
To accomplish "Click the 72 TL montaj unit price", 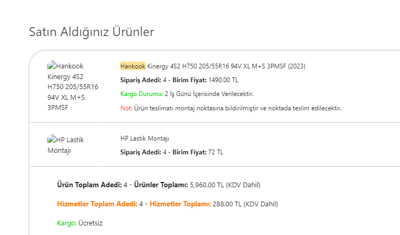I will coord(215,152).
